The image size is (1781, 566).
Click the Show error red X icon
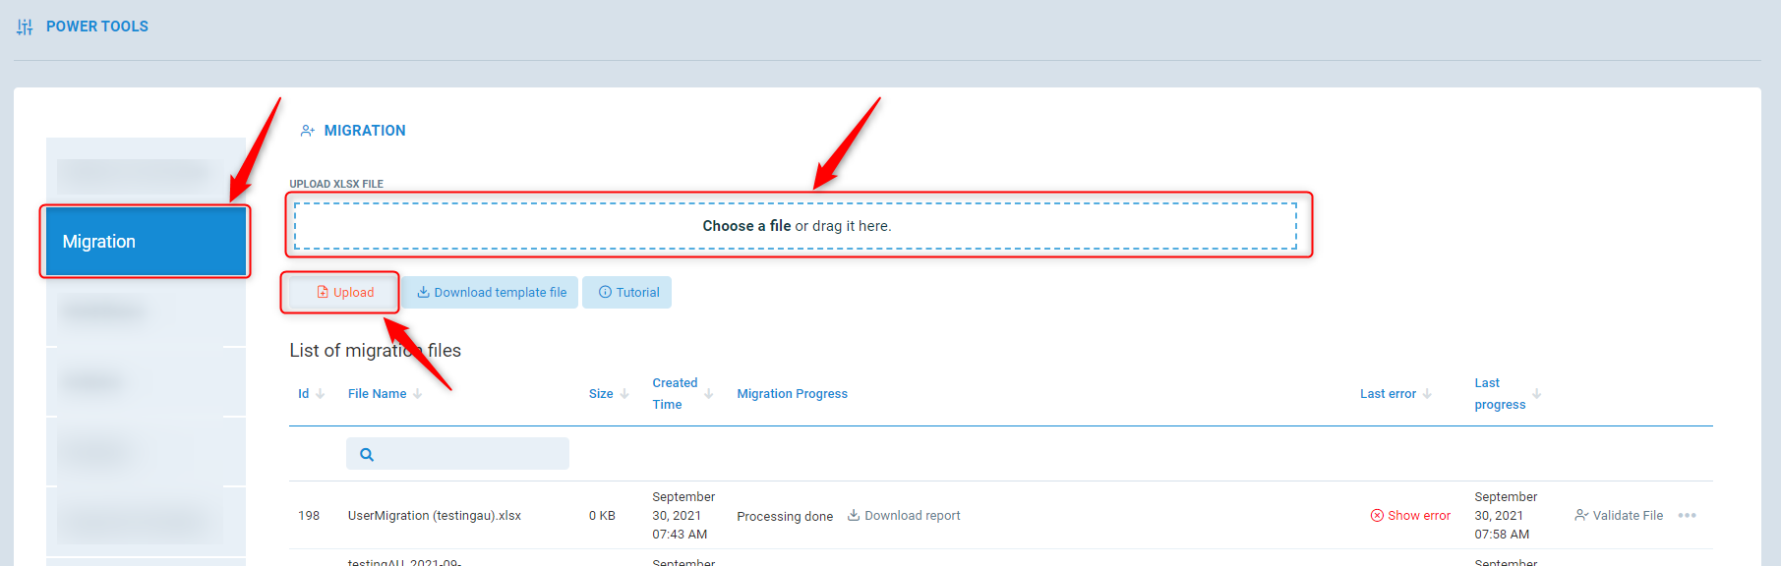(1377, 516)
